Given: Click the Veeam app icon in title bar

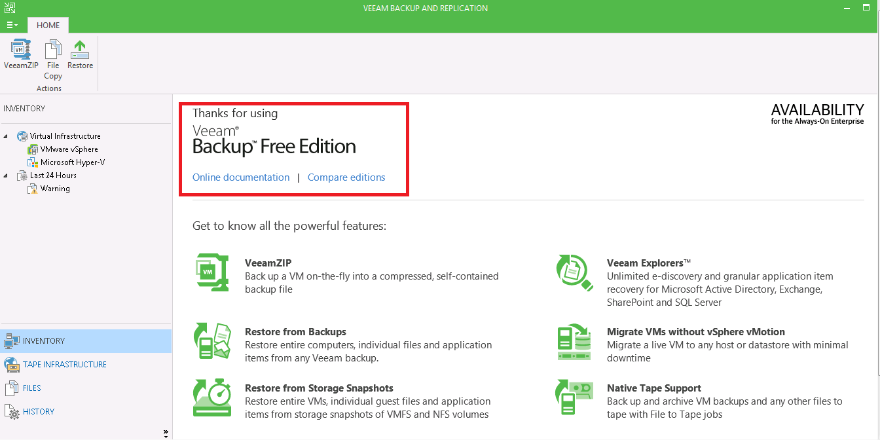Looking at the screenshot, I should (x=10, y=8).
